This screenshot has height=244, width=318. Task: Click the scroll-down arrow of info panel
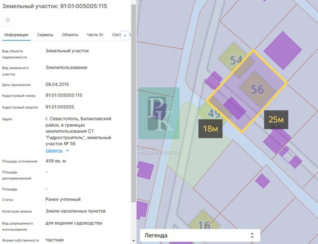(134, 241)
